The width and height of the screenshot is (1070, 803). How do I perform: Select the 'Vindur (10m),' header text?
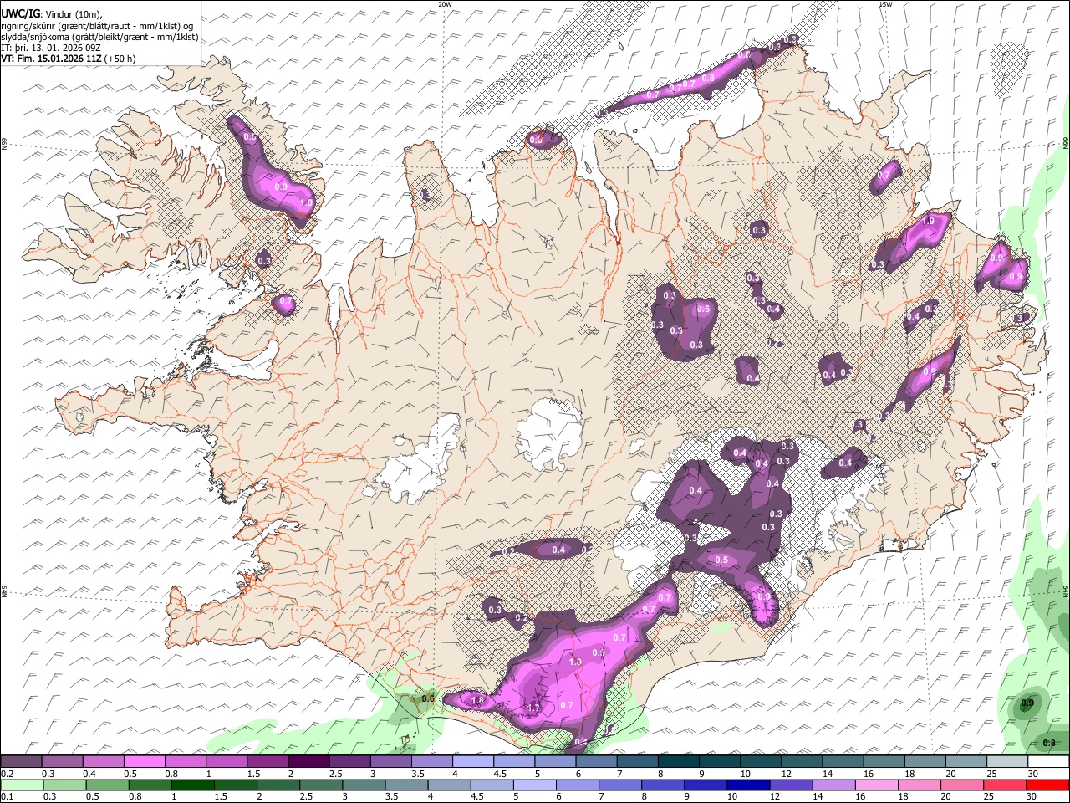coord(74,14)
